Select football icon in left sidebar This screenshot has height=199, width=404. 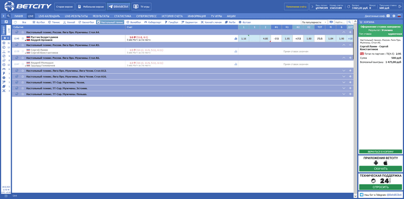[4, 43]
